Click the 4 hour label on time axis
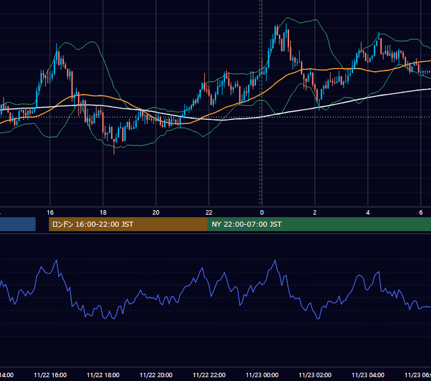This screenshot has height=381, width=431. coord(368,213)
